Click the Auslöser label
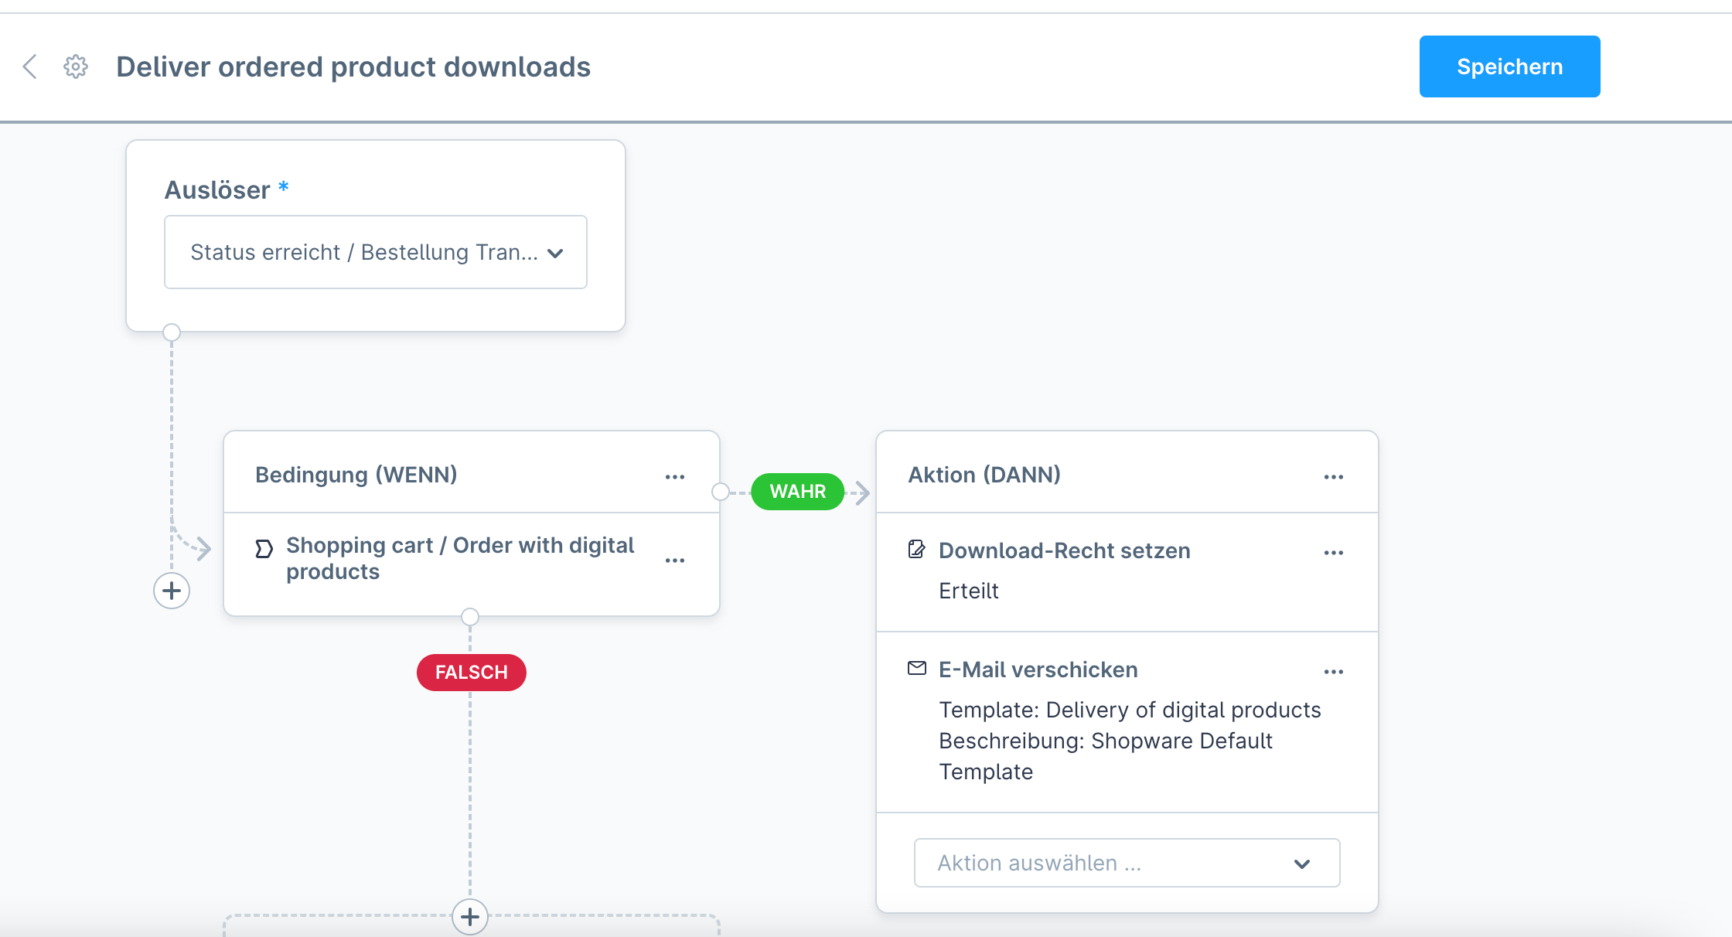Viewport: 1732px width, 937px height. (217, 189)
